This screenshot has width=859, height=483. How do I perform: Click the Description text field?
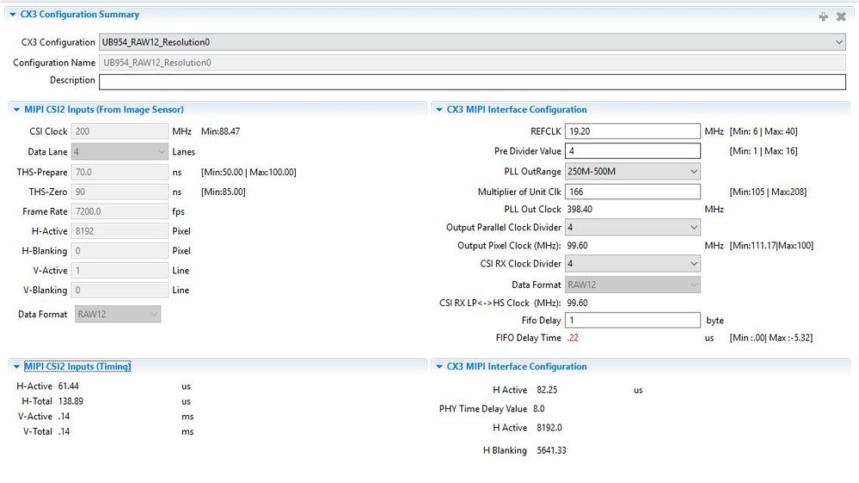(472, 82)
